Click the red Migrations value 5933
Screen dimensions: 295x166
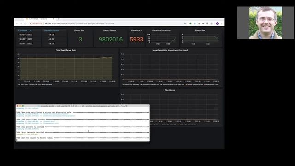point(136,39)
